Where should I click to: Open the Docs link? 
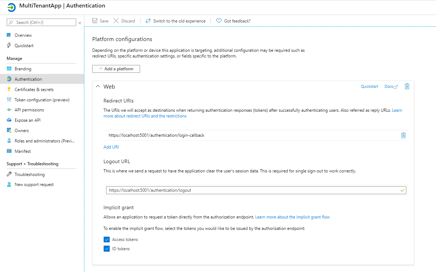point(388,86)
